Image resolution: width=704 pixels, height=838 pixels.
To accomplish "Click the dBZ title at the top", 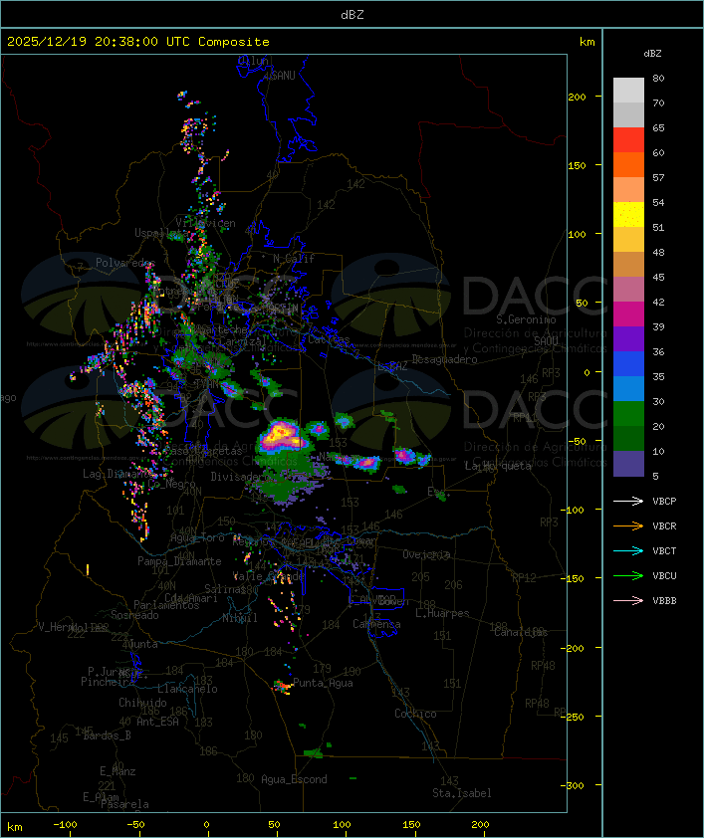I will [x=352, y=14].
